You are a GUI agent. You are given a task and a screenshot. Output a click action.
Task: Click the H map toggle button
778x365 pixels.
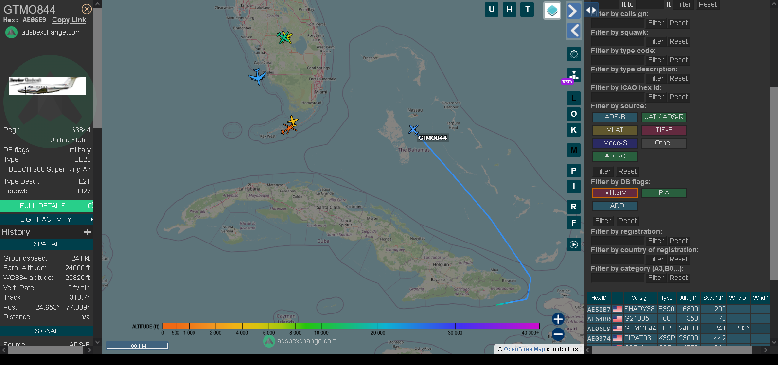[510, 9]
